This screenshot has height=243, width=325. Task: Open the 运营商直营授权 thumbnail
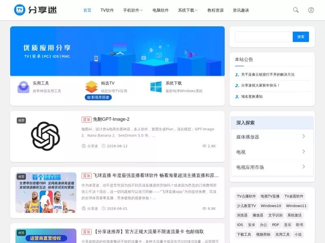click(46, 236)
